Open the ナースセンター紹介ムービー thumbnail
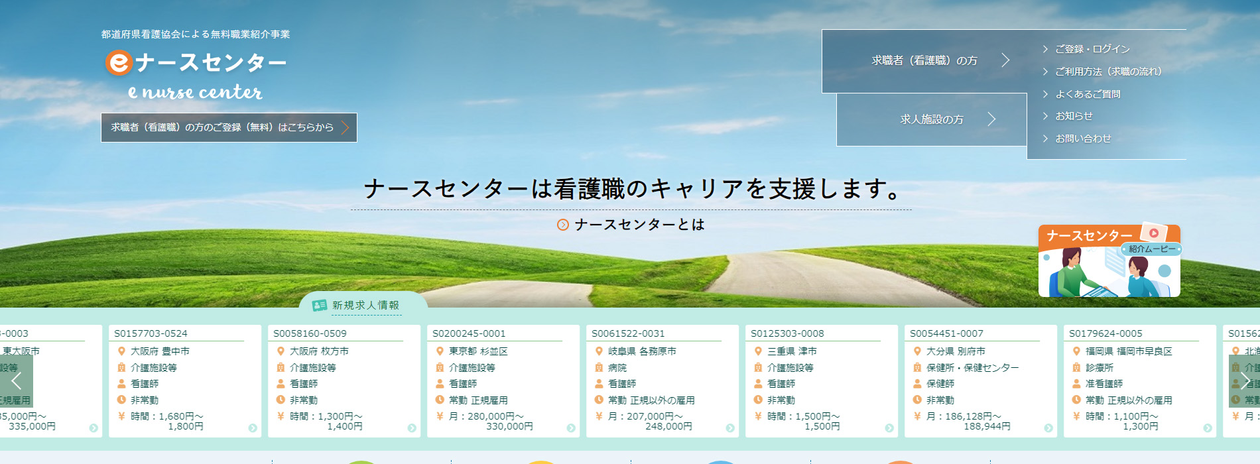This screenshot has height=464, width=1260. click(x=1109, y=261)
